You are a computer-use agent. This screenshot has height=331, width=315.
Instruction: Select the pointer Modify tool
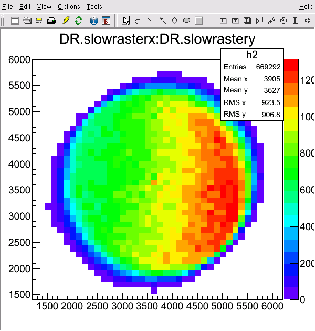[x=126, y=20]
